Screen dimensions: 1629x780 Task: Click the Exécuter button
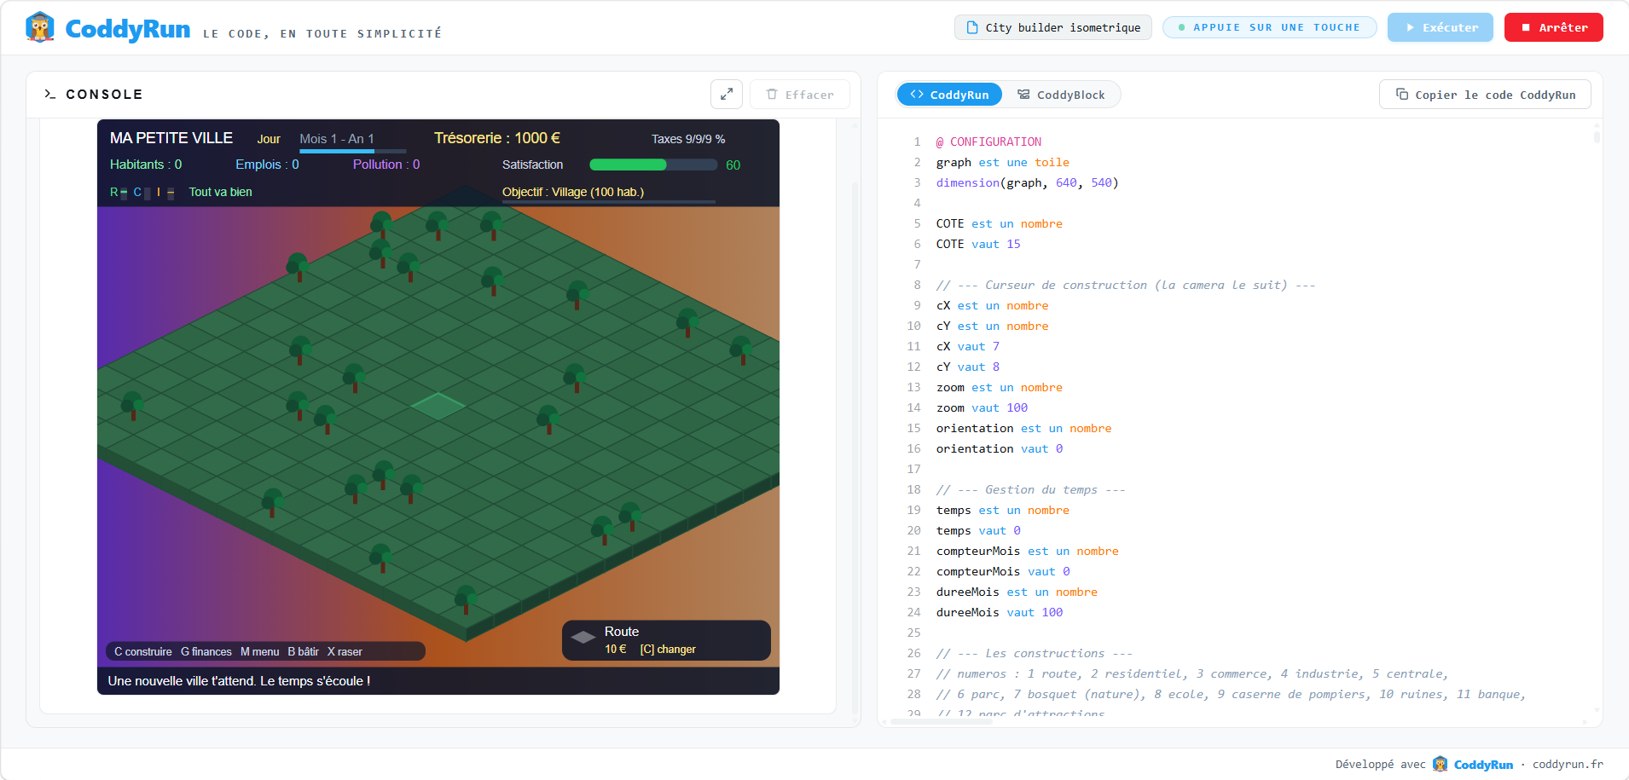pos(1441,27)
